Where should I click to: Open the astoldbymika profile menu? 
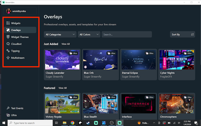tap(20, 11)
